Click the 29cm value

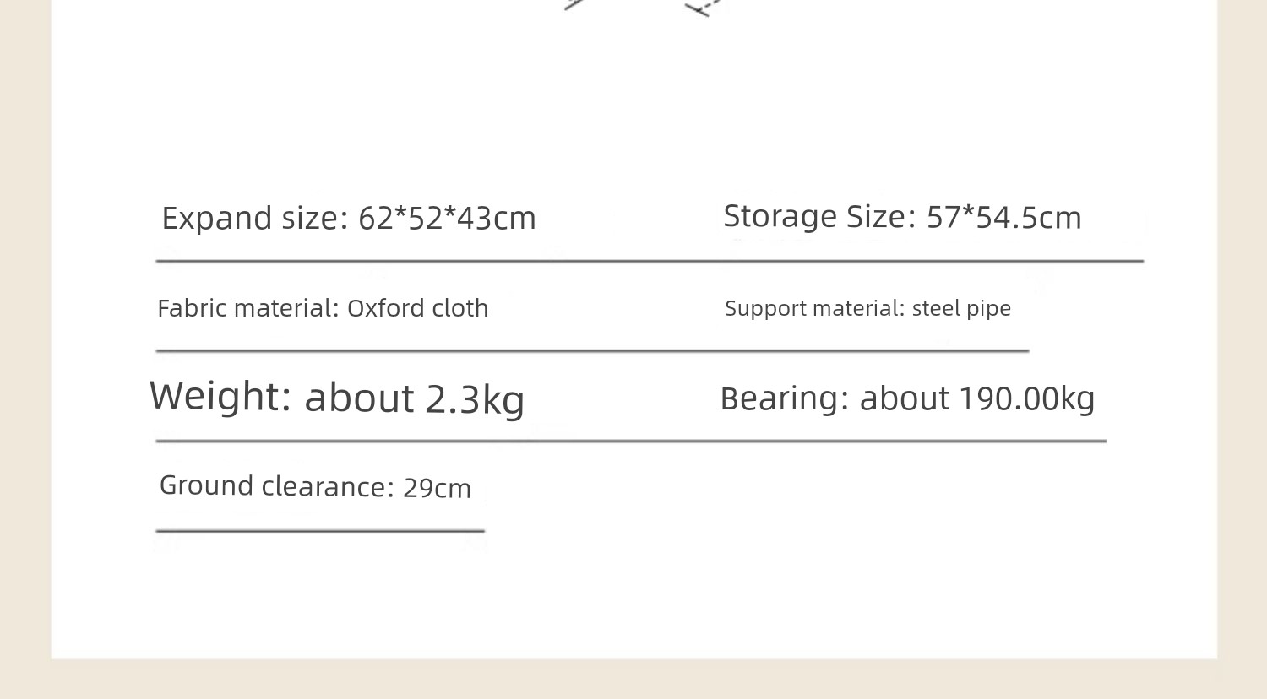[437, 488]
